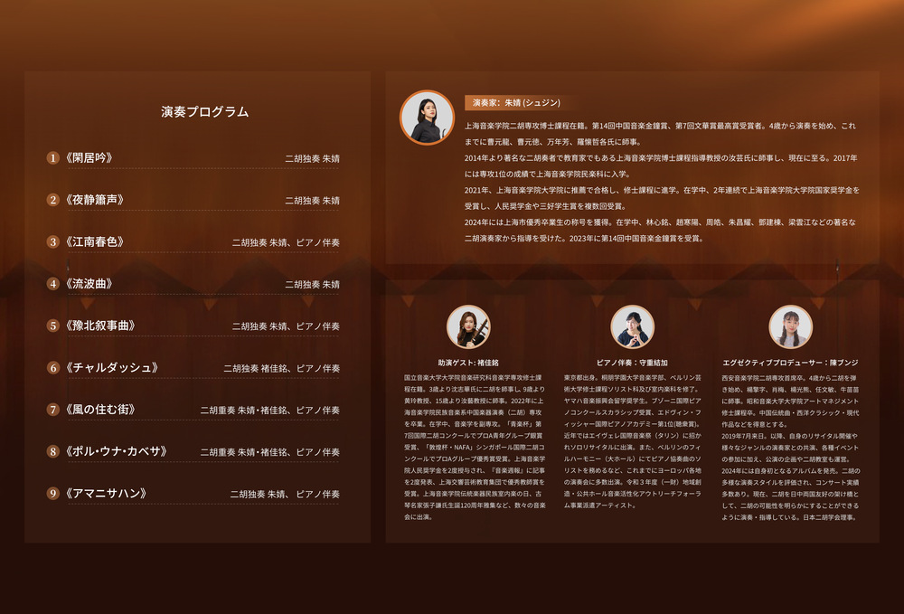
Task: Select the 《流波曲》 program title
Action: click(x=88, y=284)
